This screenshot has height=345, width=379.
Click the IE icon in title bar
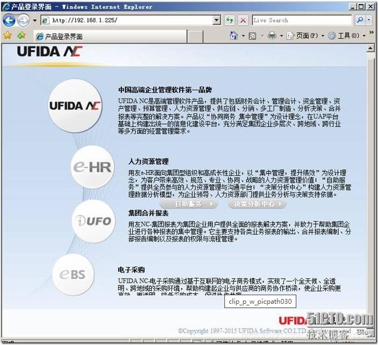(x=6, y=6)
